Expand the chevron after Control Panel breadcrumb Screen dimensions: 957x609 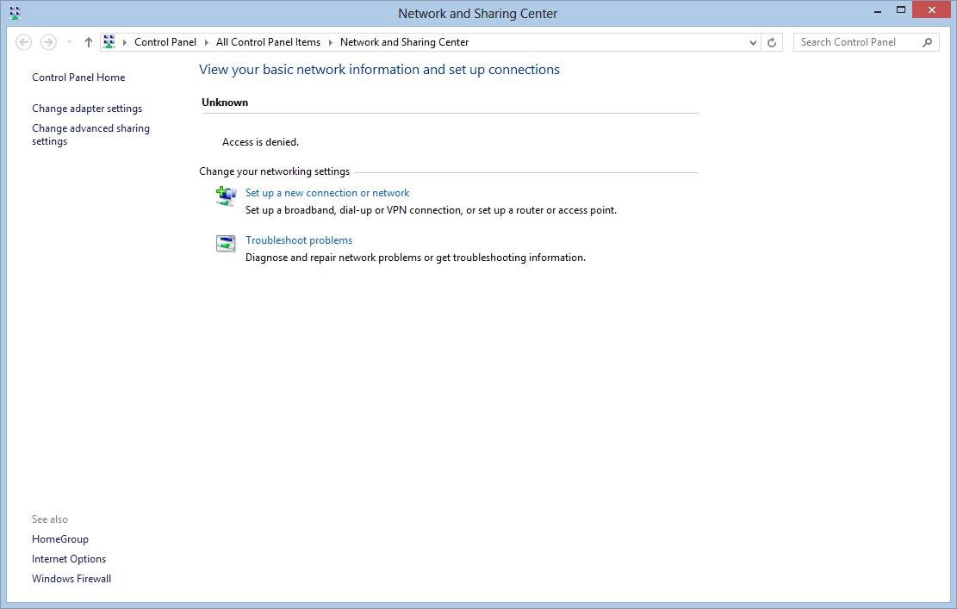pos(206,42)
